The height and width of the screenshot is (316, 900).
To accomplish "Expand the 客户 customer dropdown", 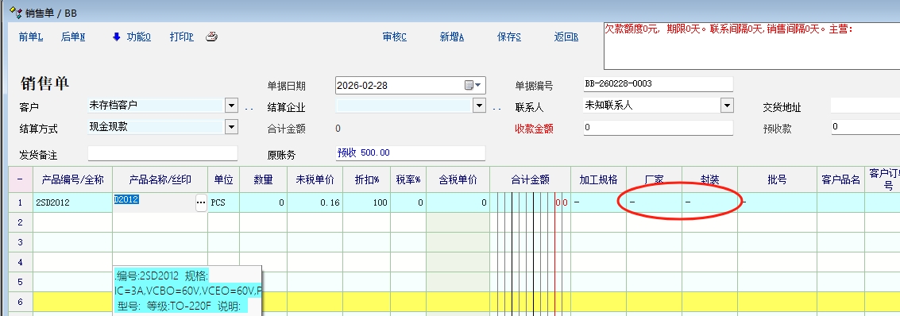I will pyautogui.click(x=231, y=106).
